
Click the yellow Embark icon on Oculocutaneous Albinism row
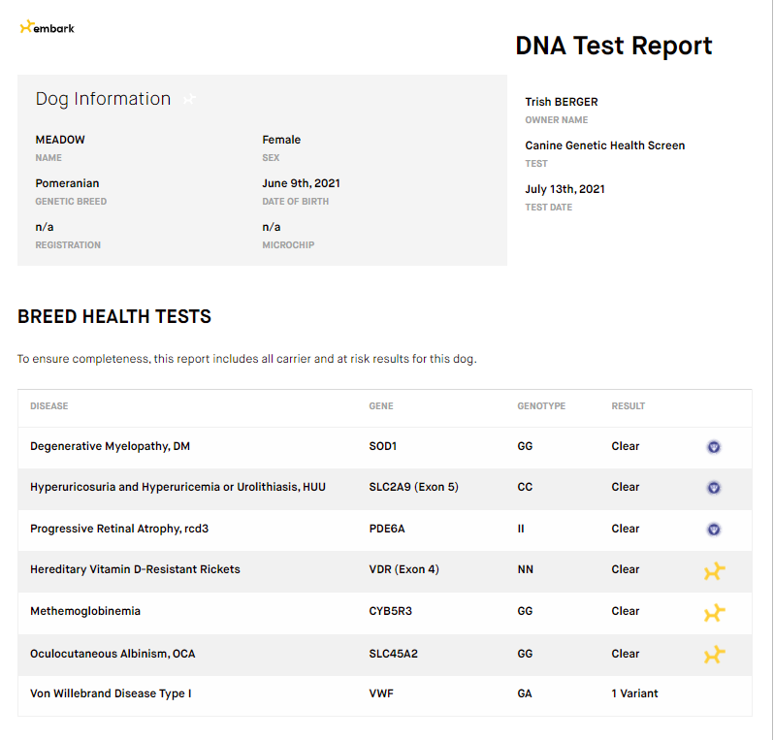coord(714,655)
